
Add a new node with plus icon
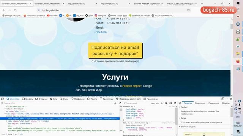pos(115,103)
